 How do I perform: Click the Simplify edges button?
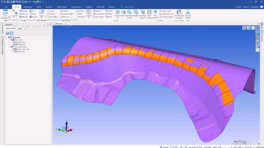pos(166,17)
